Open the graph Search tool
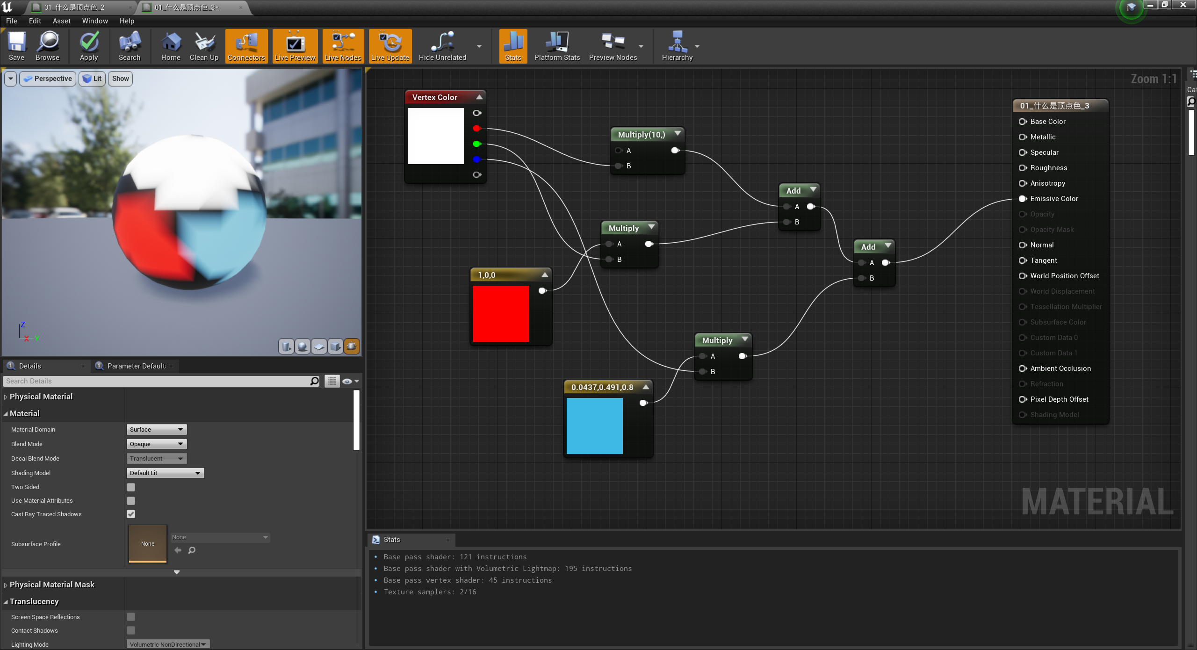Viewport: 1197px width, 650px height. [x=130, y=46]
